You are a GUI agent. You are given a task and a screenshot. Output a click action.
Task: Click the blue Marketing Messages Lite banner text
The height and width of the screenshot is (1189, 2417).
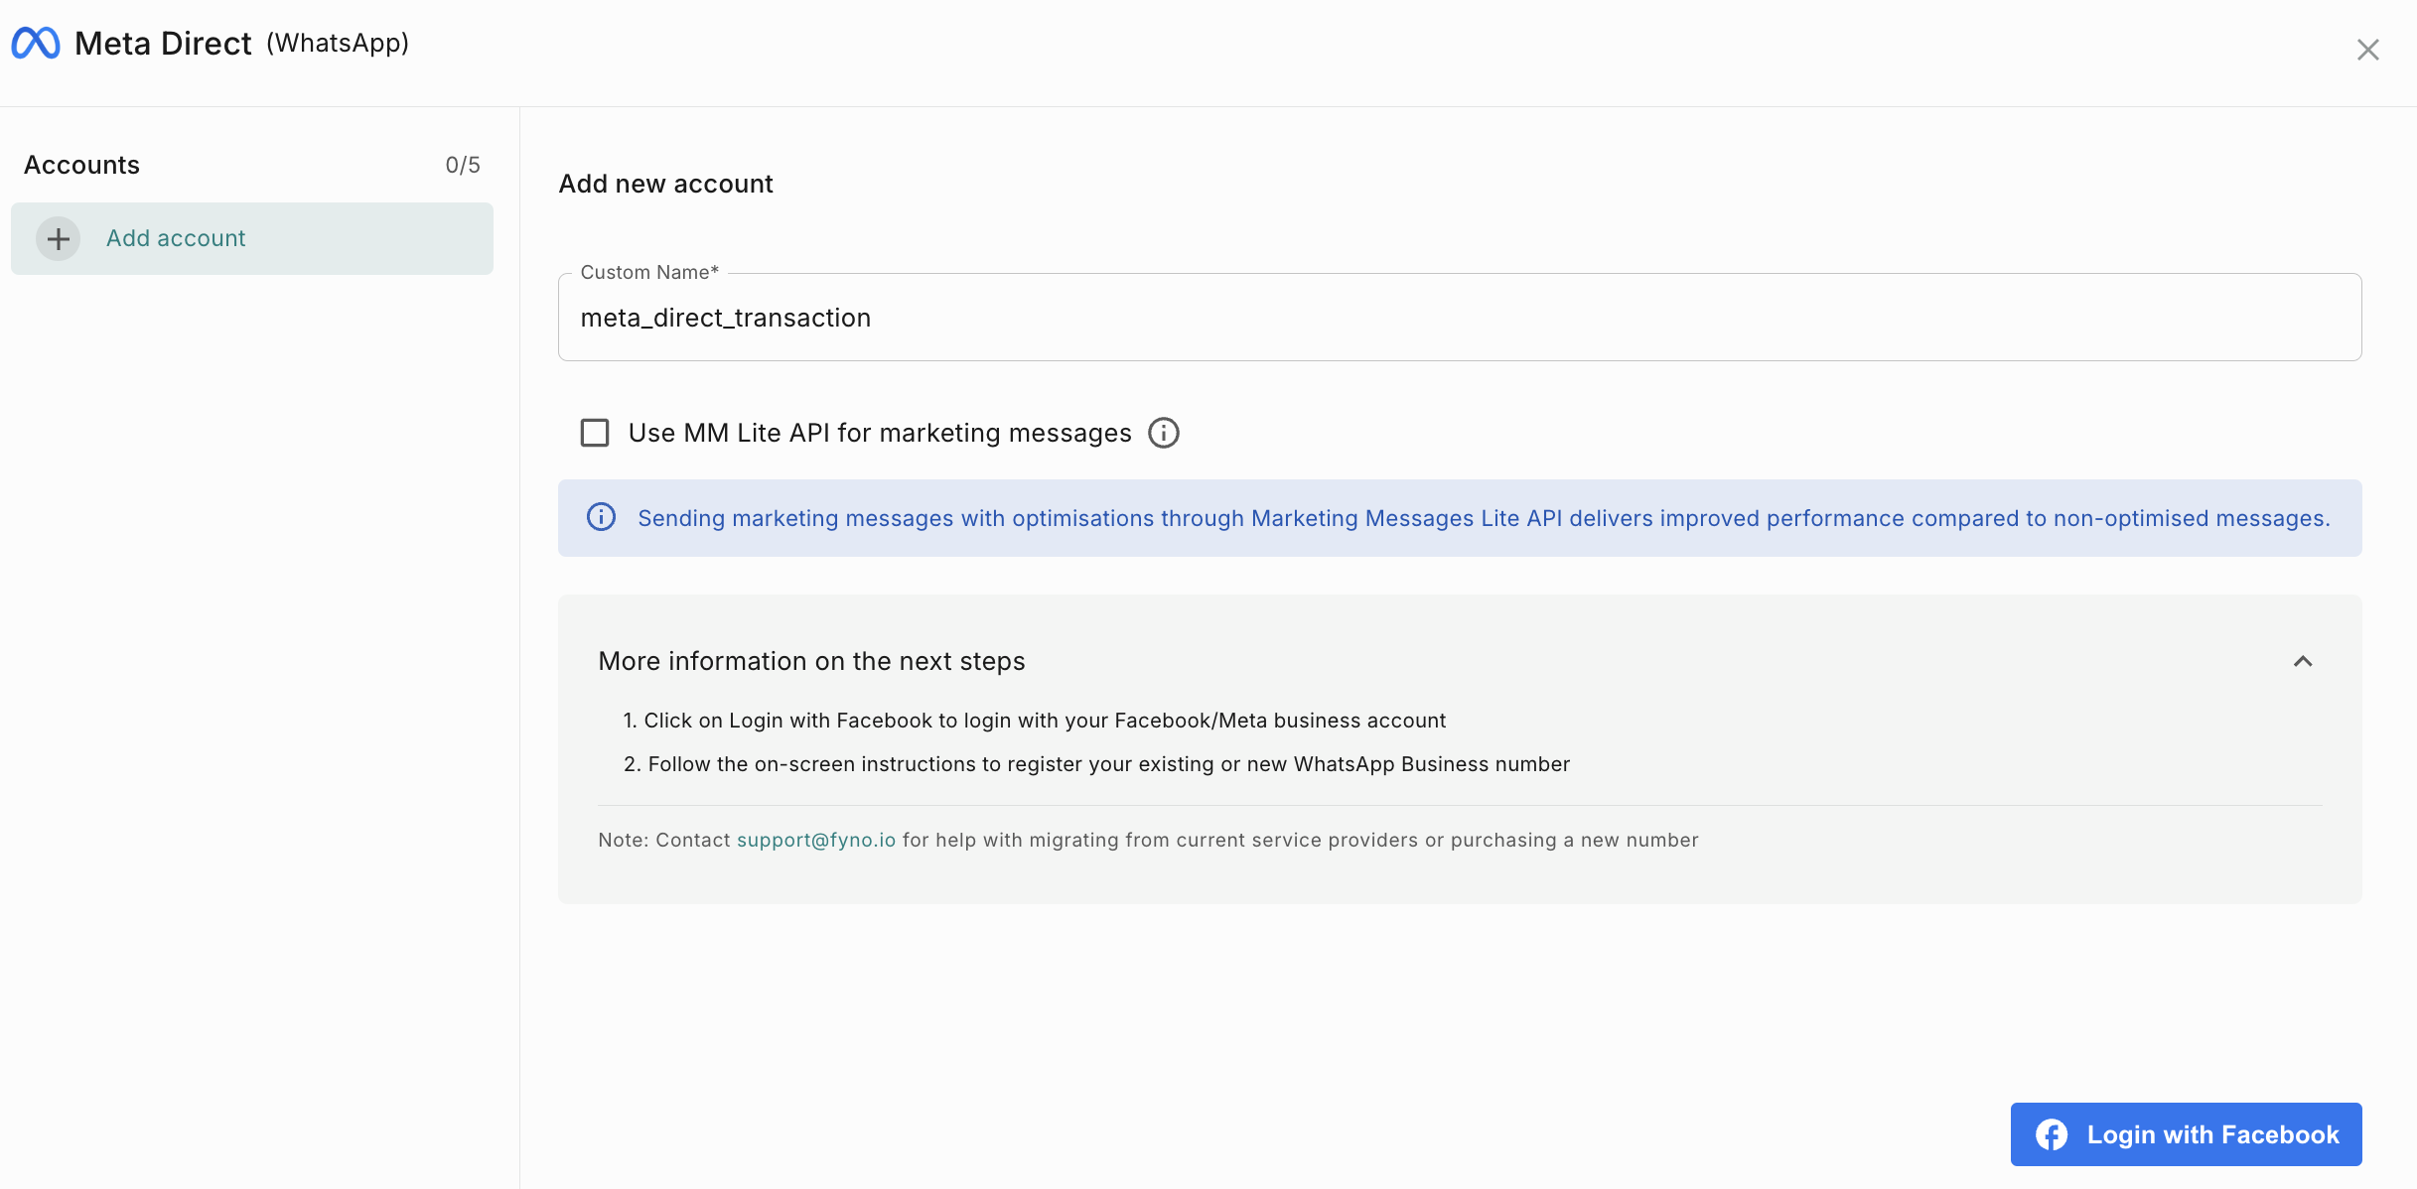1483,518
